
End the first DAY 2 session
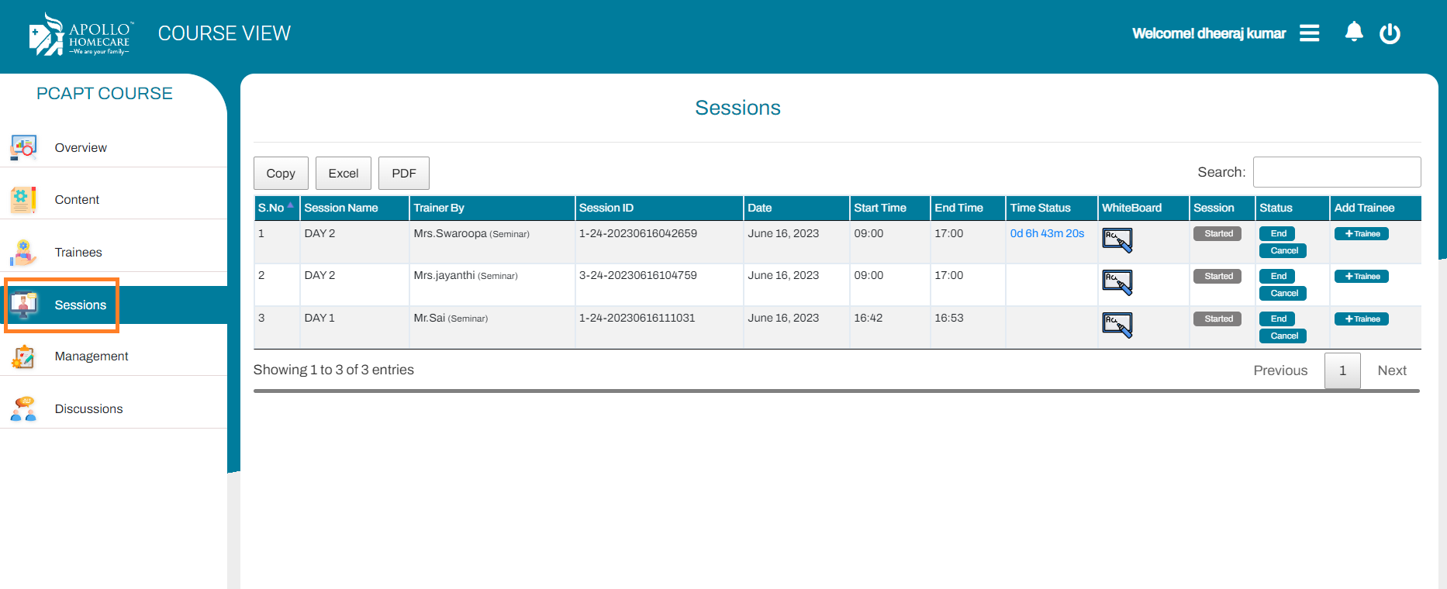point(1277,234)
